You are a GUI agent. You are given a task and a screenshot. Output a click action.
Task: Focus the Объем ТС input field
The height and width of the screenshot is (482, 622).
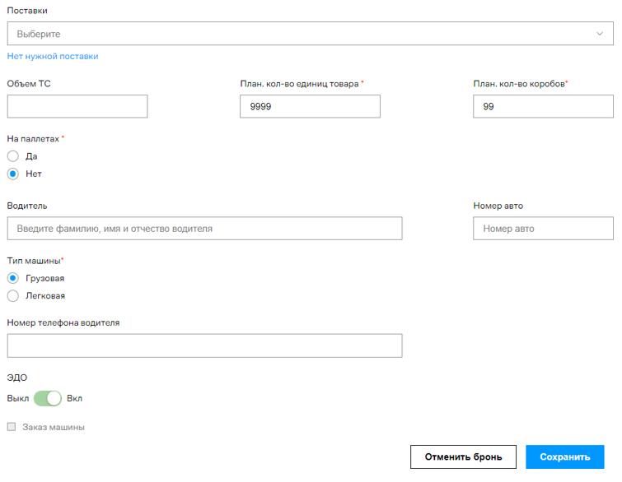tap(77, 106)
